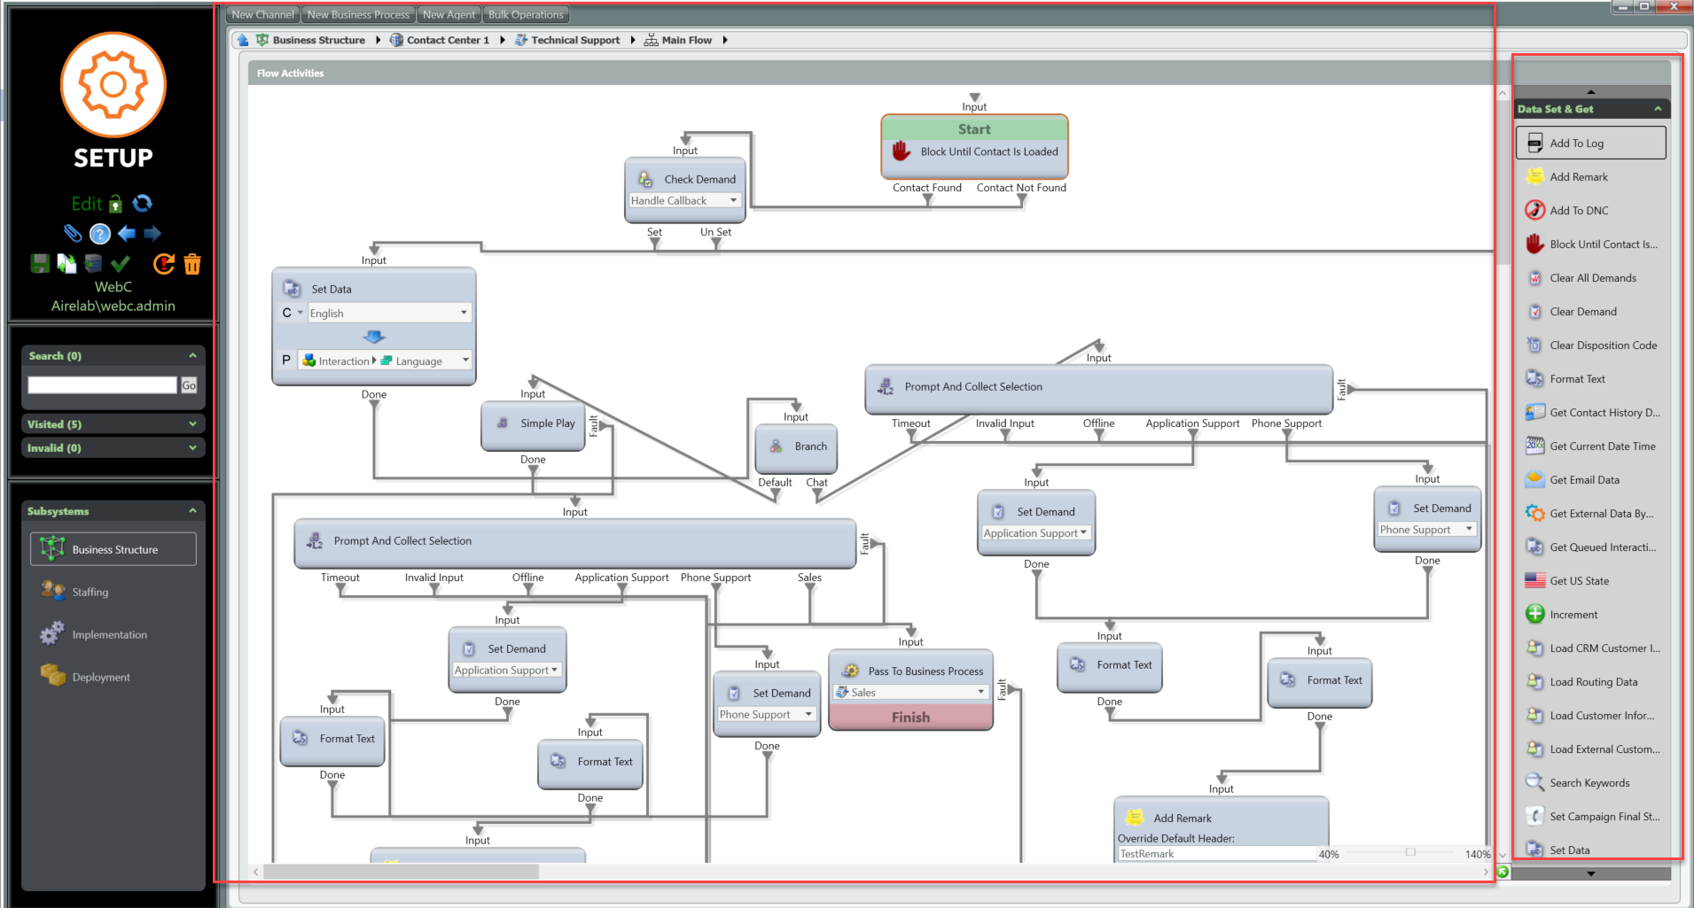Open help with the question mark icon
Screen dimensions: 1694x908
[100, 234]
